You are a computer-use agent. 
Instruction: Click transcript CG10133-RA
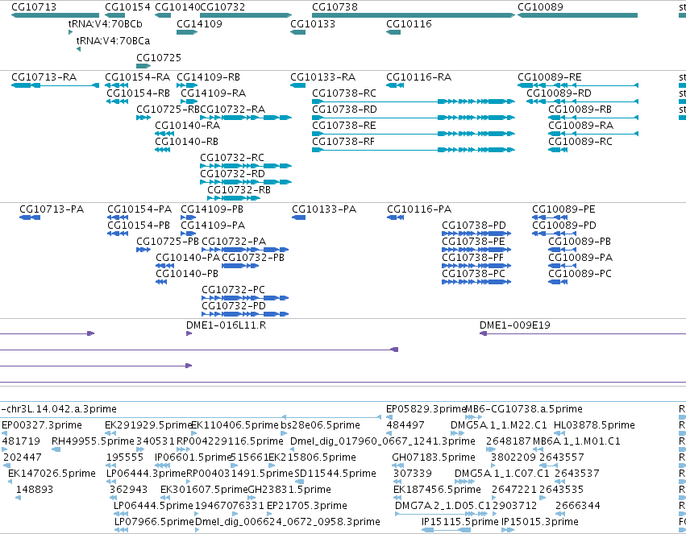323,77
